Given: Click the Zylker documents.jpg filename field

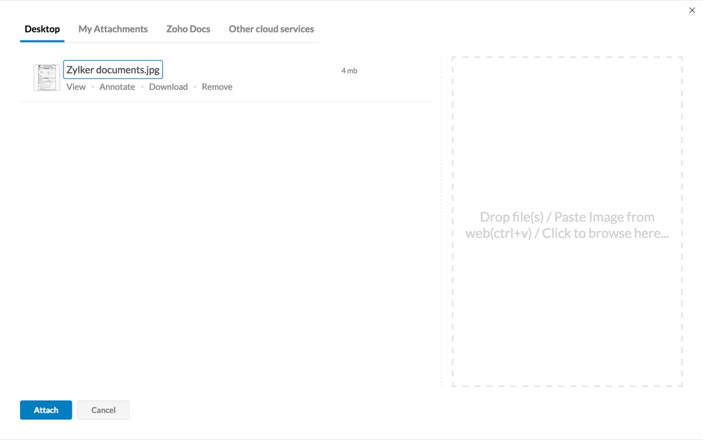Looking at the screenshot, I should point(113,70).
